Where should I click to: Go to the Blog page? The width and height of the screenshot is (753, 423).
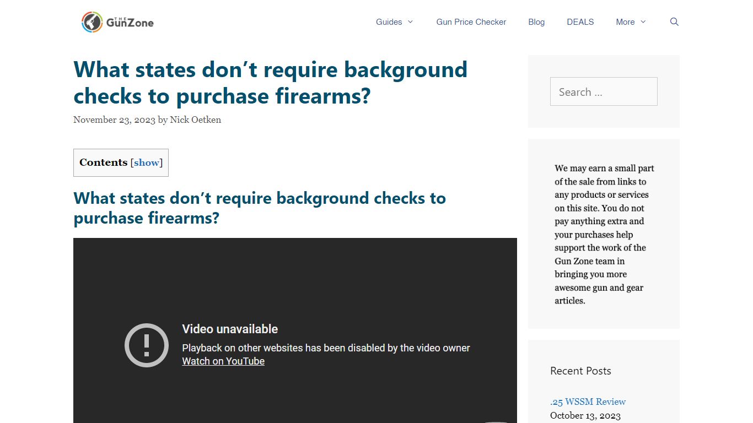[x=536, y=22]
